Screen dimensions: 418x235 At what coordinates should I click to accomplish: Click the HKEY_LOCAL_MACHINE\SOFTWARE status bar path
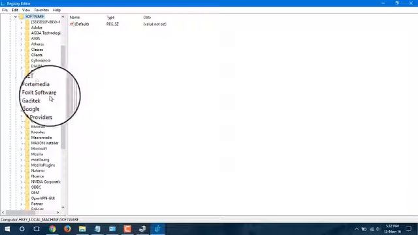pos(40,220)
